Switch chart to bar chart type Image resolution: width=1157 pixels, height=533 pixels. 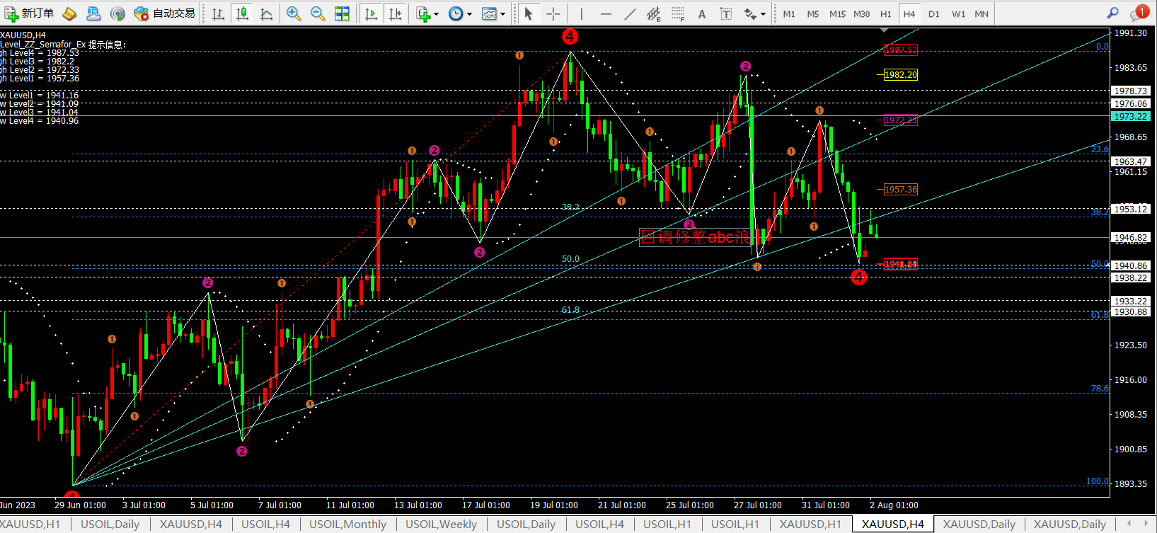click(218, 13)
